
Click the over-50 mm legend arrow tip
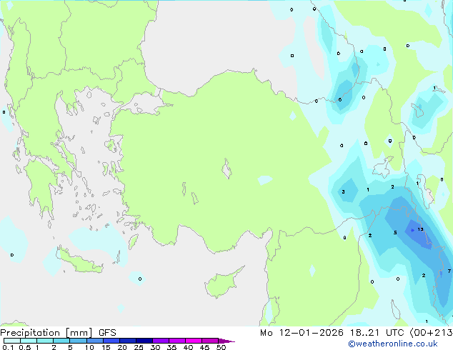coord(226,341)
